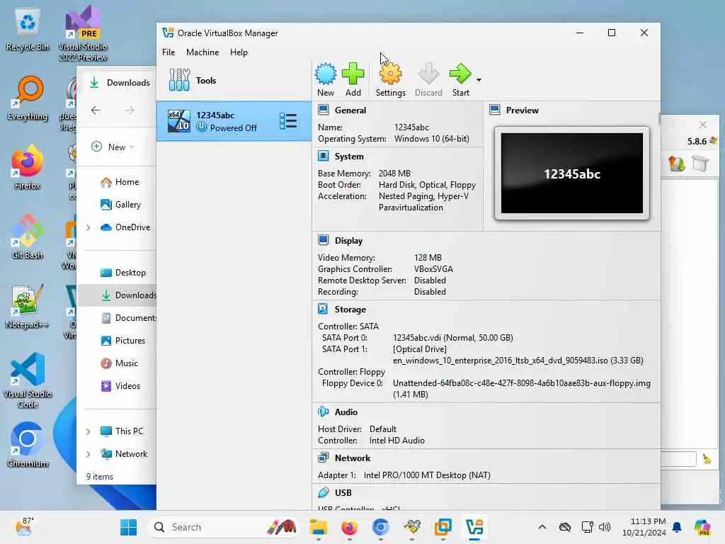The image size is (725, 544).
Task: Click New button in File Explorer
Action: click(x=113, y=147)
